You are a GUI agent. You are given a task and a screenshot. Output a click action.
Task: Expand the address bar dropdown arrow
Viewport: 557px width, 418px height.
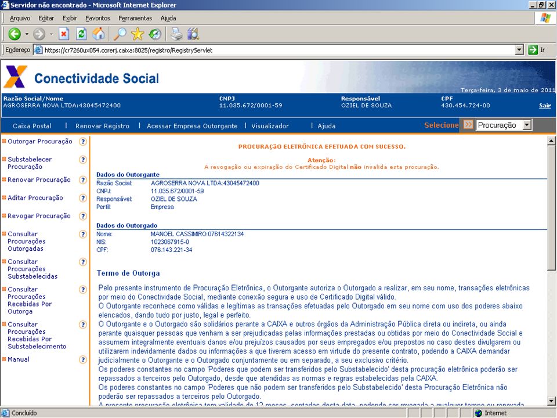coord(519,50)
